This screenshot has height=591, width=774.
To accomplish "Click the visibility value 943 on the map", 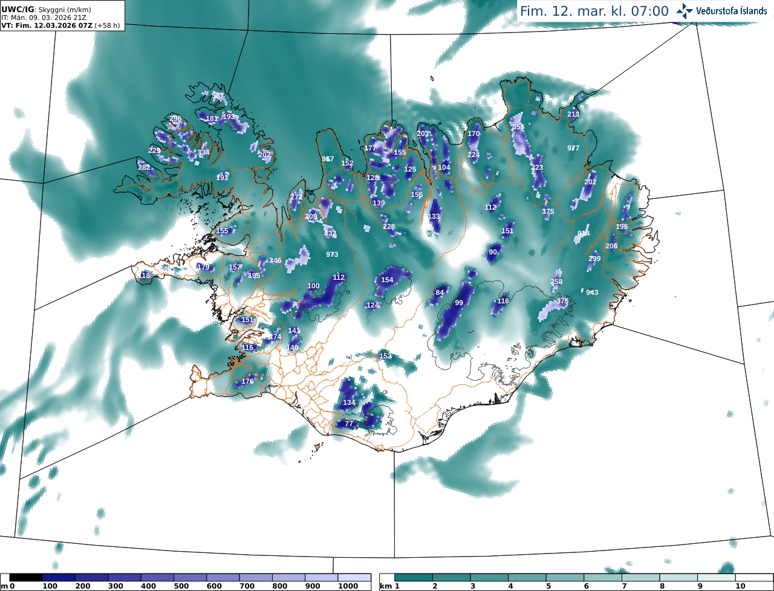I will (x=592, y=293).
